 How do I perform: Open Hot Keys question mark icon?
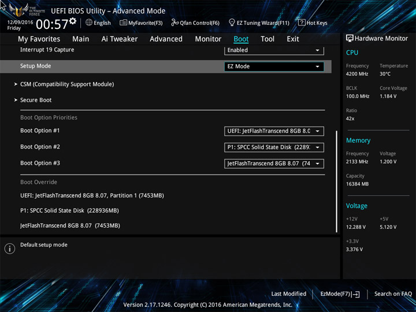[x=302, y=23]
